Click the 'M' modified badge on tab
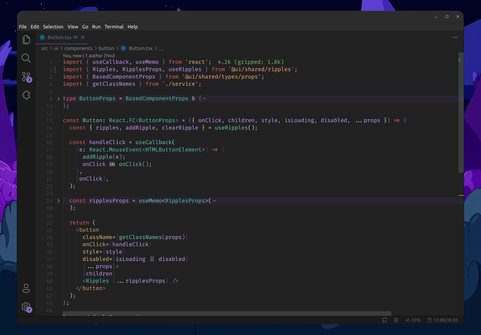481x335 pixels. (x=75, y=37)
